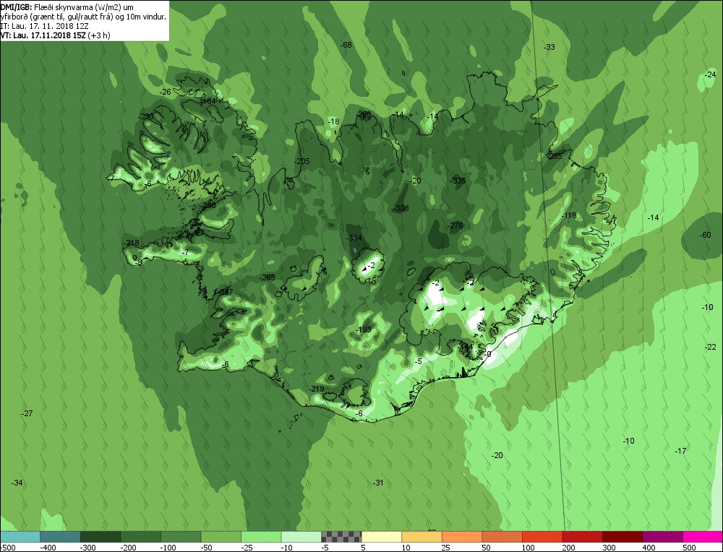Click the pale green -10 to -5 swatch
The width and height of the screenshot is (723, 552).
tap(301, 537)
